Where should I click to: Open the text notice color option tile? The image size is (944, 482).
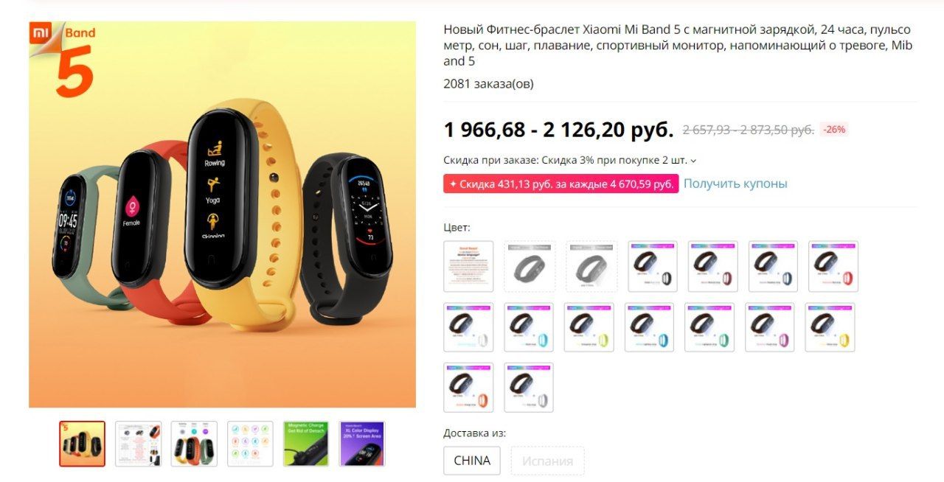[468, 266]
